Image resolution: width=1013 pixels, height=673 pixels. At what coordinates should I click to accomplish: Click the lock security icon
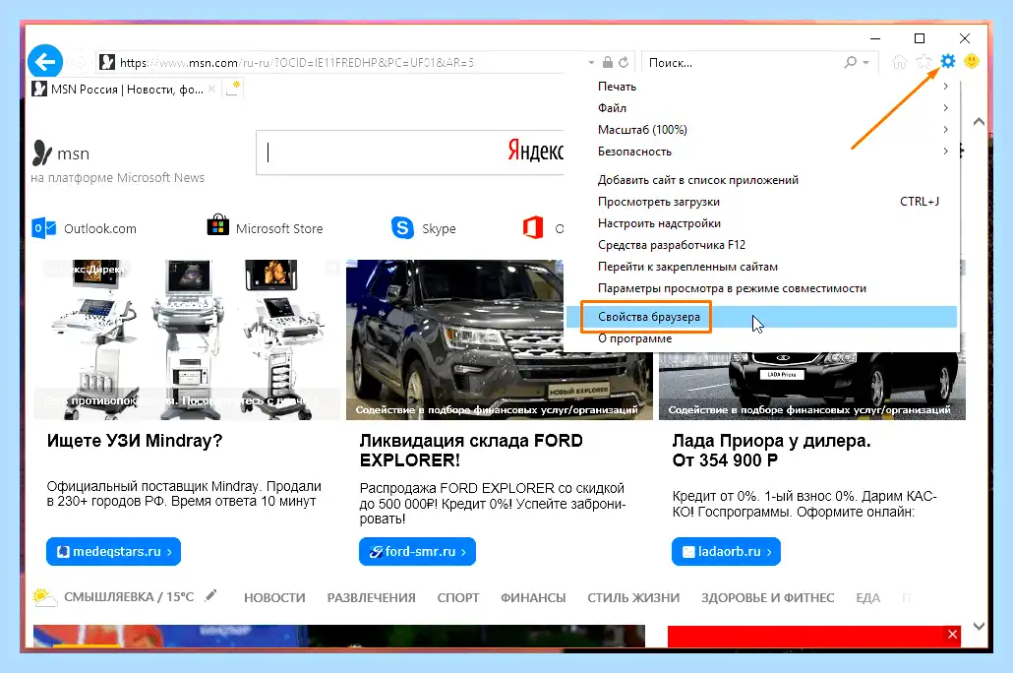(x=607, y=62)
